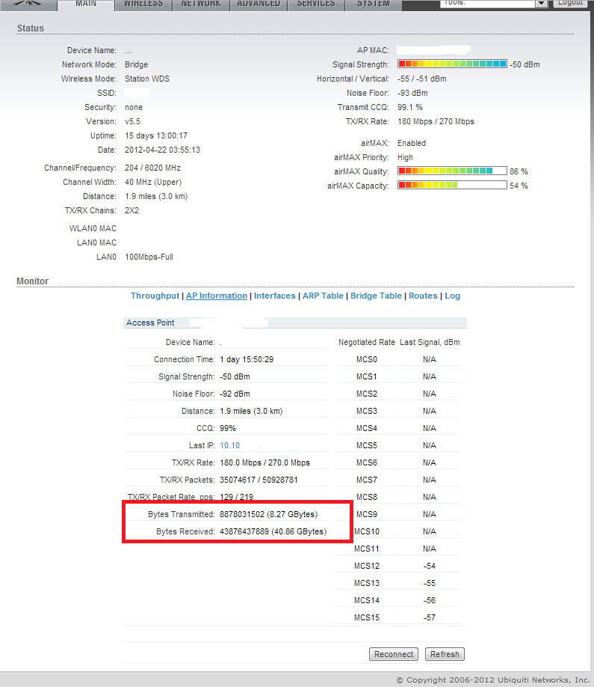Click the Transmit CCQ value 99.1 %
Screen dimensions: 594x687
click(x=410, y=107)
